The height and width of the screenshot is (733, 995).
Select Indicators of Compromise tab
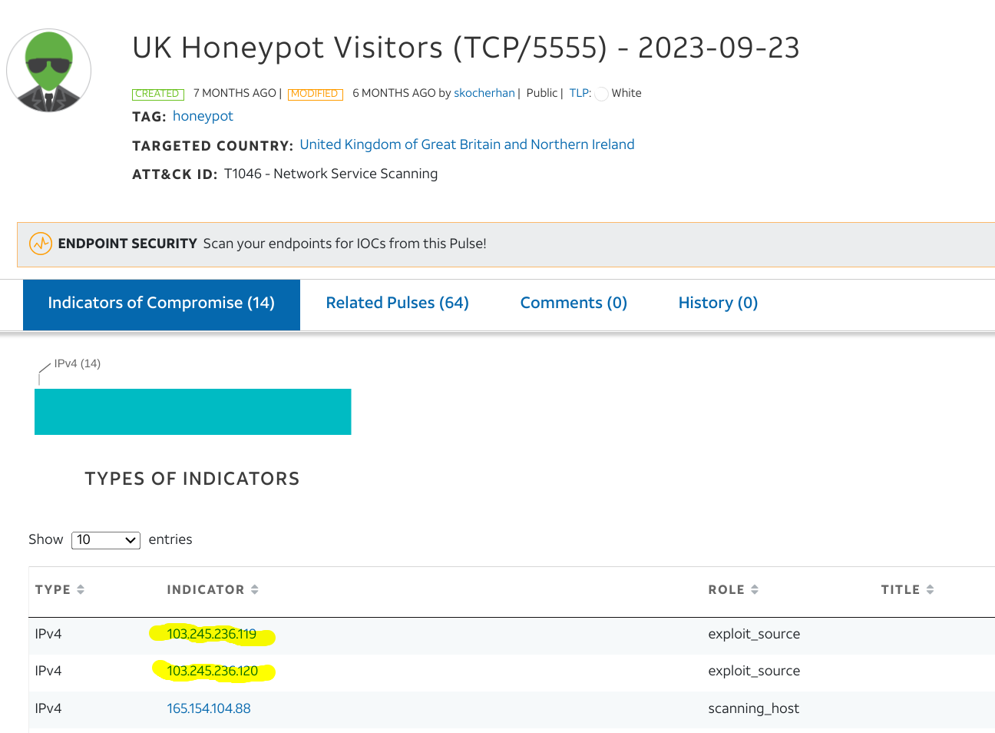[x=161, y=303]
